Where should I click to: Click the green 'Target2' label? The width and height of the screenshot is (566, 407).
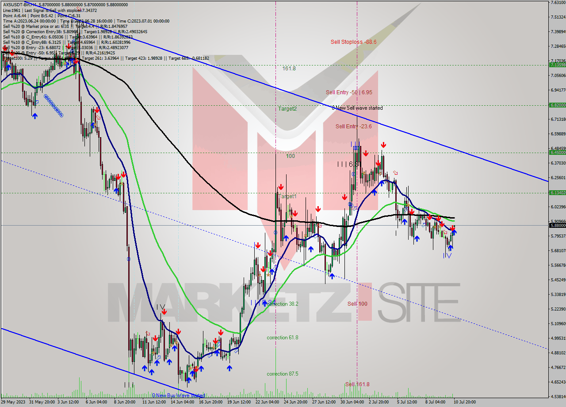pyautogui.click(x=287, y=109)
